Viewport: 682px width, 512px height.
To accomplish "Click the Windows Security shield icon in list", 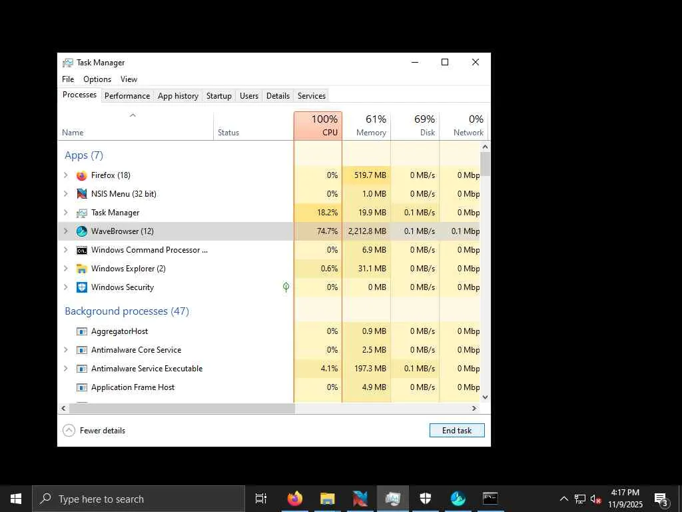I will tap(81, 287).
